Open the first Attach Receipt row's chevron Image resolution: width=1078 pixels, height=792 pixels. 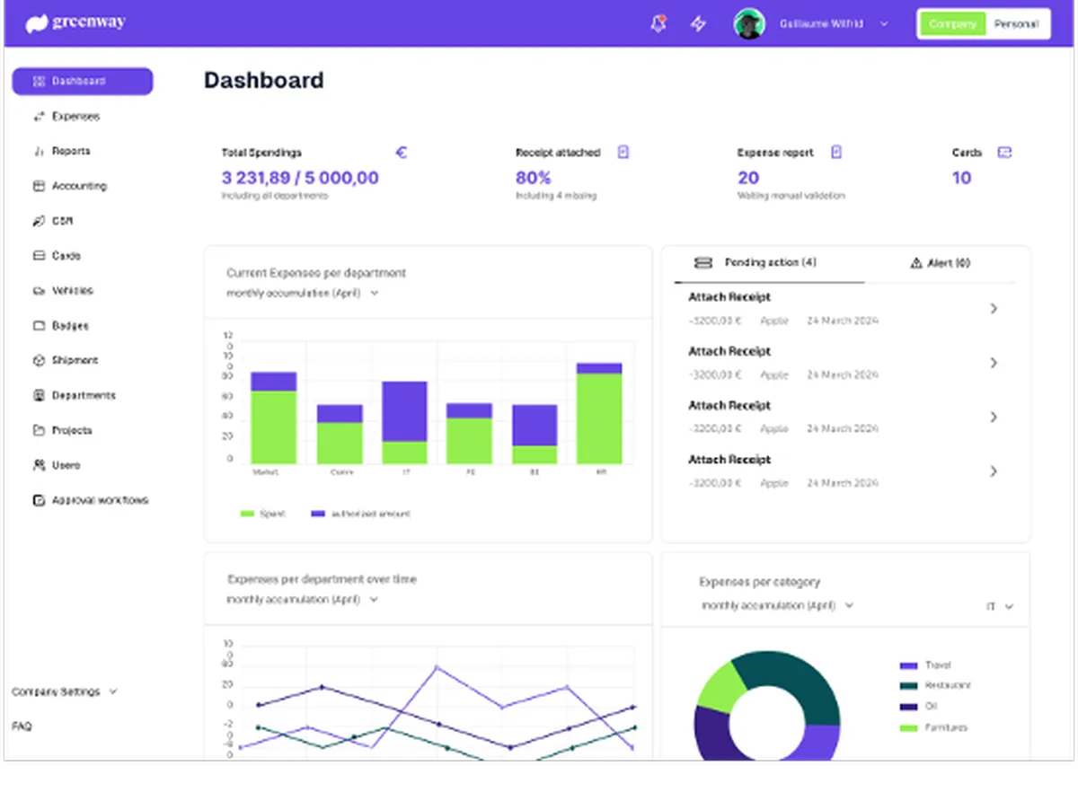pyautogui.click(x=994, y=309)
